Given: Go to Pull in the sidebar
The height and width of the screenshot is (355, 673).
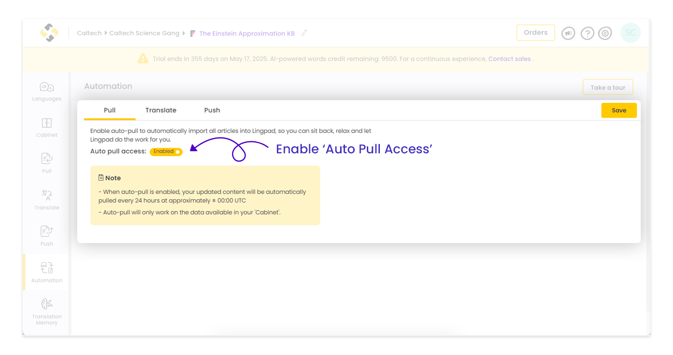Looking at the screenshot, I should [47, 164].
